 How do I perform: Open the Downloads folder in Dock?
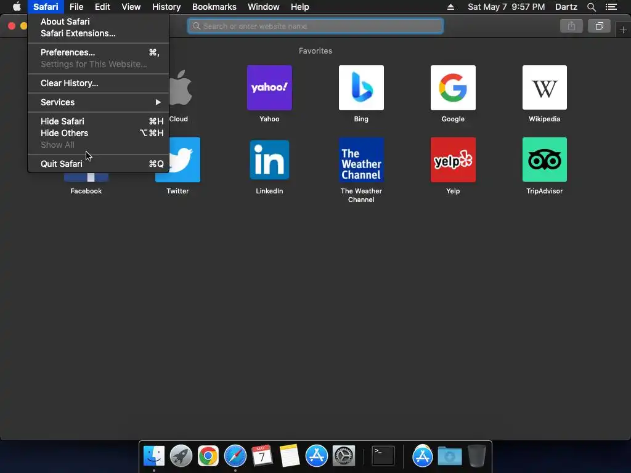click(449, 456)
